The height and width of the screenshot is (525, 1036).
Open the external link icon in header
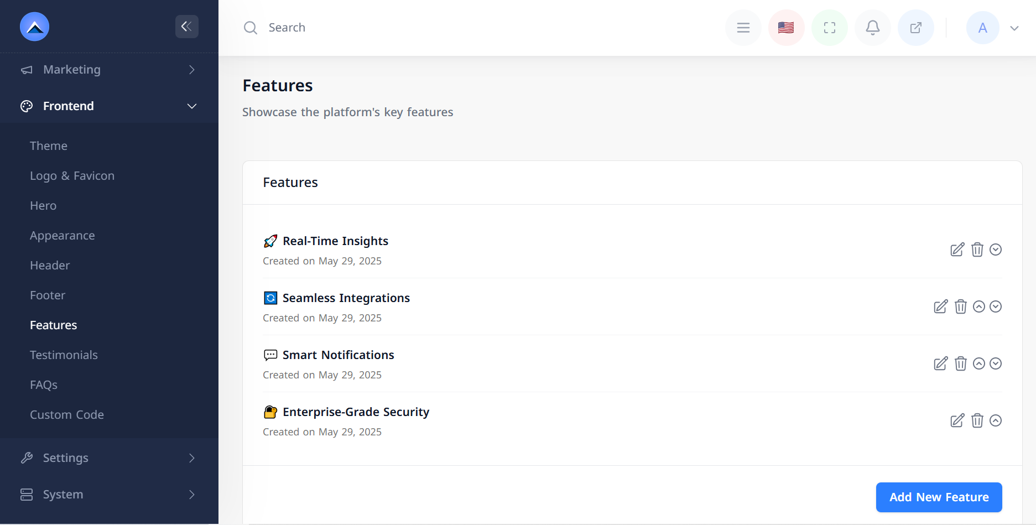tap(915, 28)
